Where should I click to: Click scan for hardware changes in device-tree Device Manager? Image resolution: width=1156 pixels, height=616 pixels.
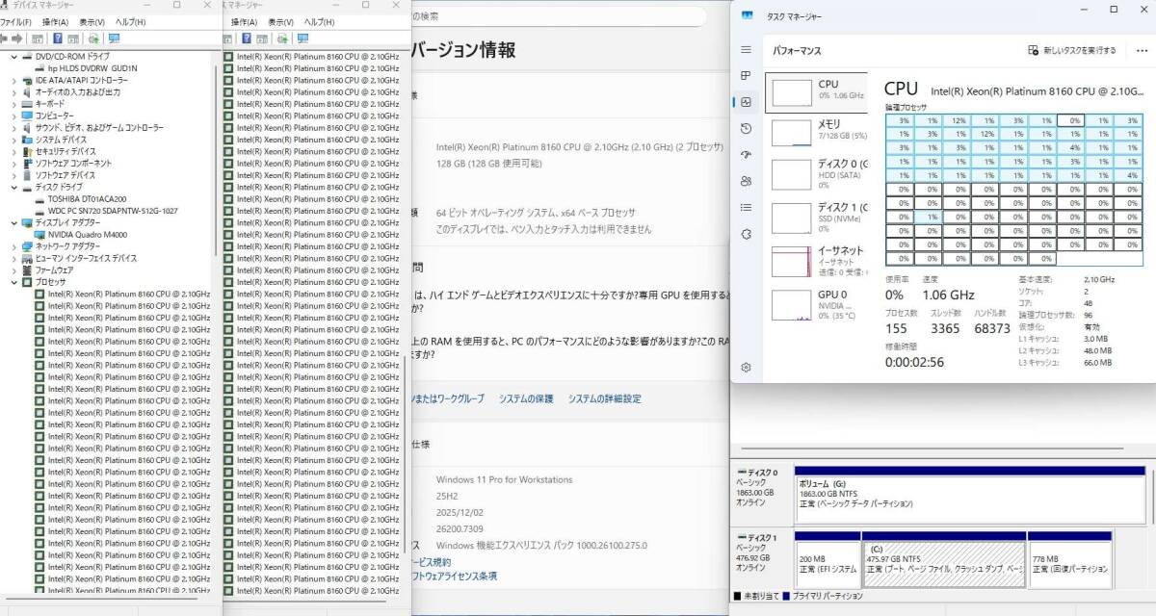pos(93,38)
